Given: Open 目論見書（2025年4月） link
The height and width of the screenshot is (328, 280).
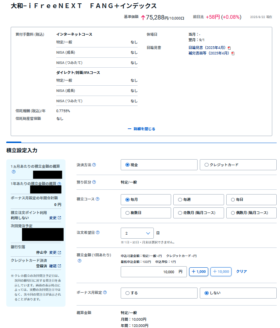Looking at the screenshot, I should pos(207,48).
